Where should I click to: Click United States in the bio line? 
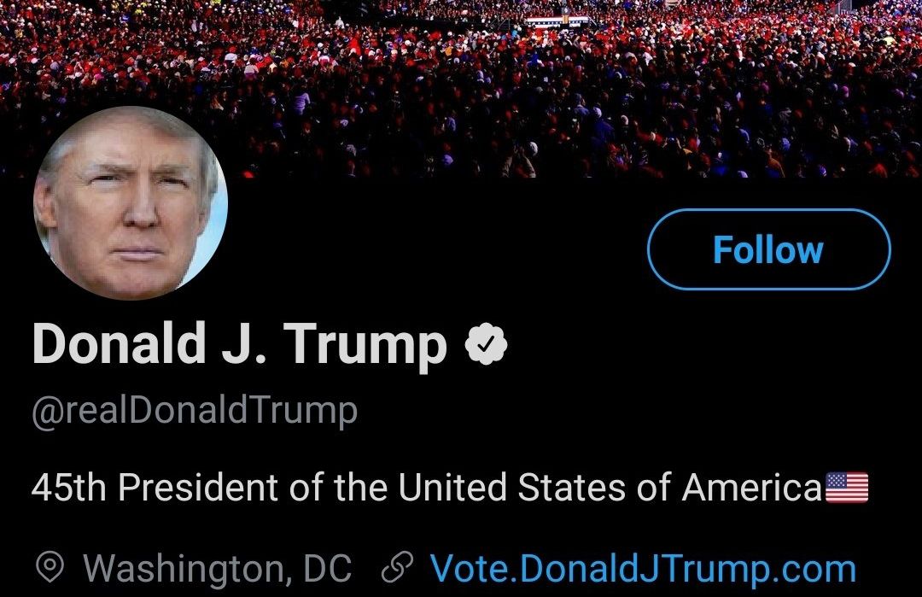tap(511, 488)
